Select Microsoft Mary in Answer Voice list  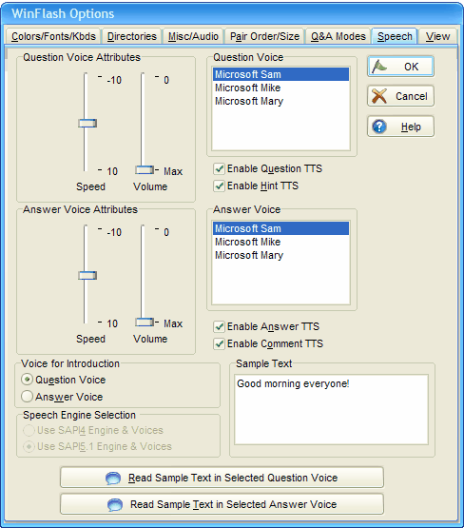coord(280,255)
